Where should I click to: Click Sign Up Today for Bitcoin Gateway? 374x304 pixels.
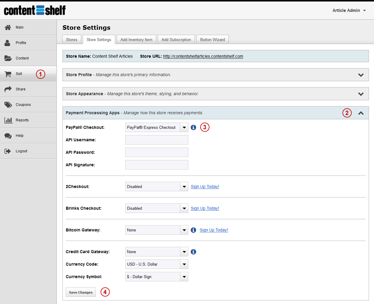pyautogui.click(x=214, y=230)
